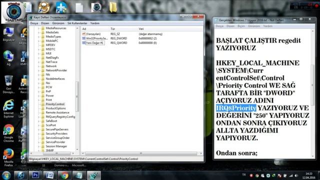The width and height of the screenshot is (320, 180).
Task: Select the (Varsayılan) value icon
Action: coord(83,34)
